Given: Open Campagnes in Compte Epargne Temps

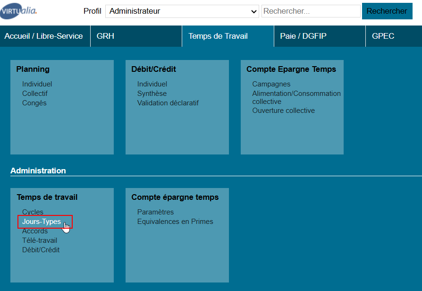Looking at the screenshot, I should tap(271, 84).
